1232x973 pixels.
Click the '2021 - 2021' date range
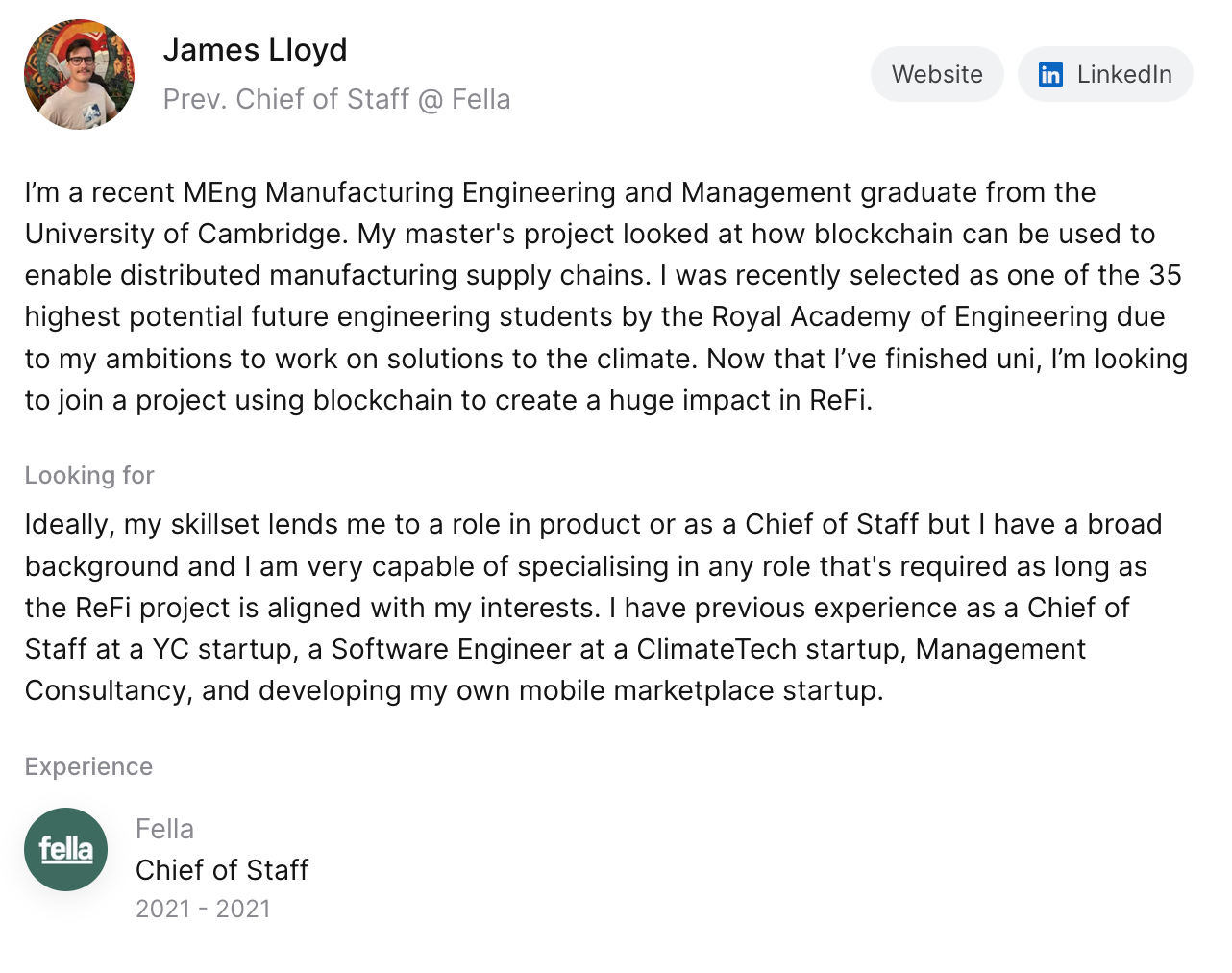point(203,909)
